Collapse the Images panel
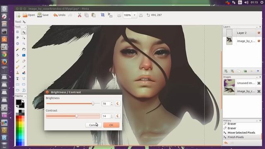The image size is (265, 149). (257, 77)
